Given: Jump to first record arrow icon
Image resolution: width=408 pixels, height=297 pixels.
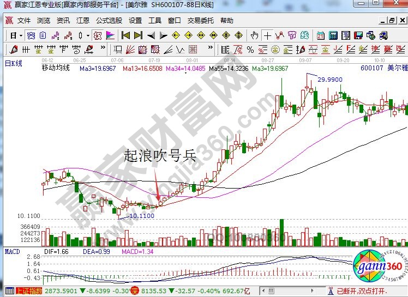Looking at the screenshot, I should 125,35.
